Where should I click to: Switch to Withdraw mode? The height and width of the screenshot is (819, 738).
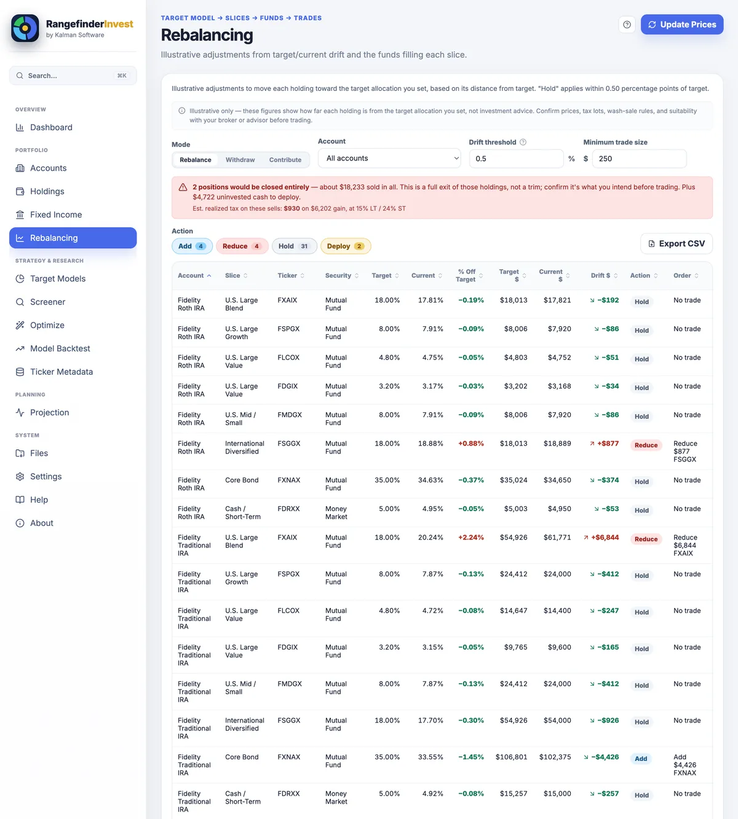tap(240, 160)
